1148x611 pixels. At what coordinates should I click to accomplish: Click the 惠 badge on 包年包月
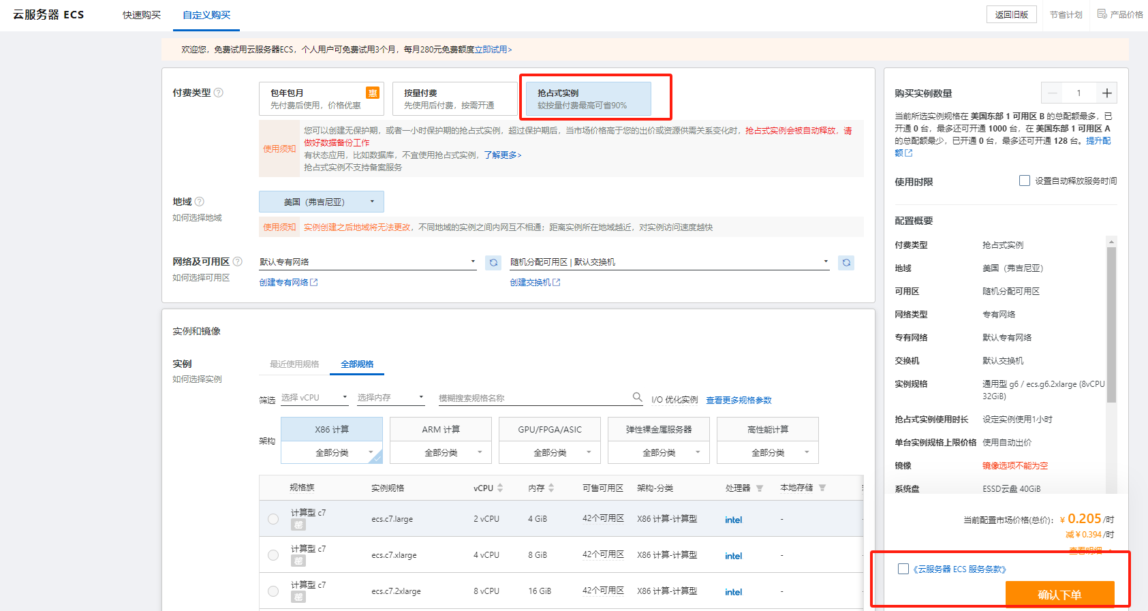pos(373,93)
